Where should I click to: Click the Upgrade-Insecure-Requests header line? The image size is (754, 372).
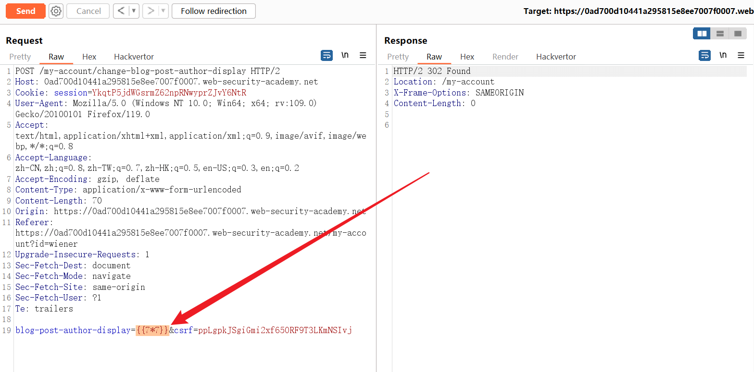coord(82,254)
